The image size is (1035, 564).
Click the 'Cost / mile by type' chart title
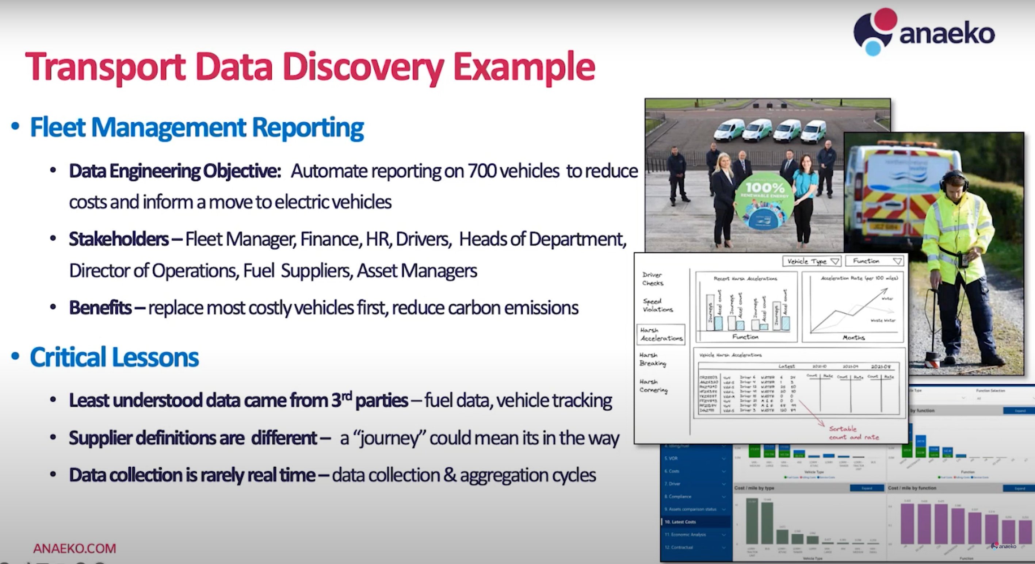[754, 488]
